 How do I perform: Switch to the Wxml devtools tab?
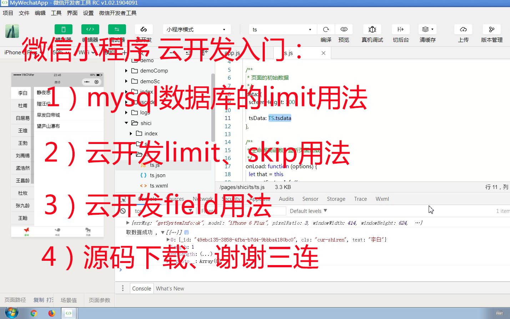(x=382, y=199)
